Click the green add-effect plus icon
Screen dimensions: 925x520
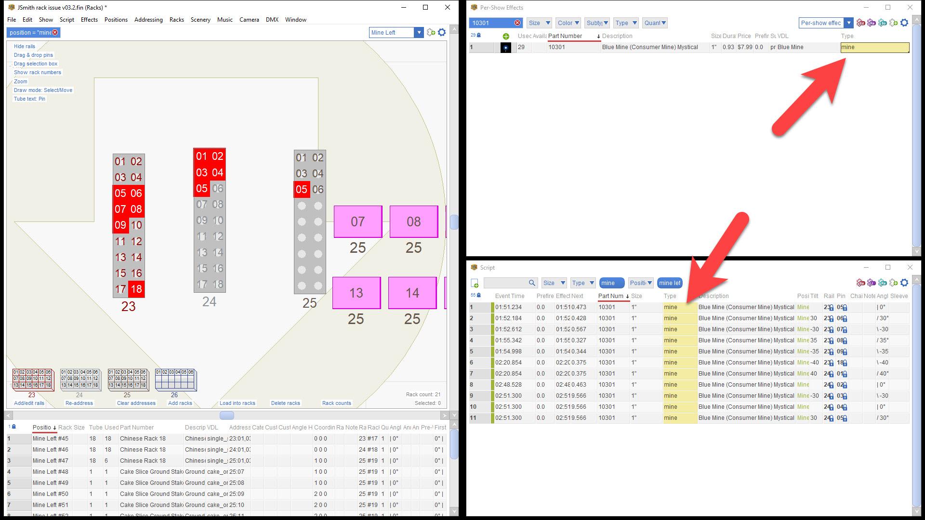506,36
